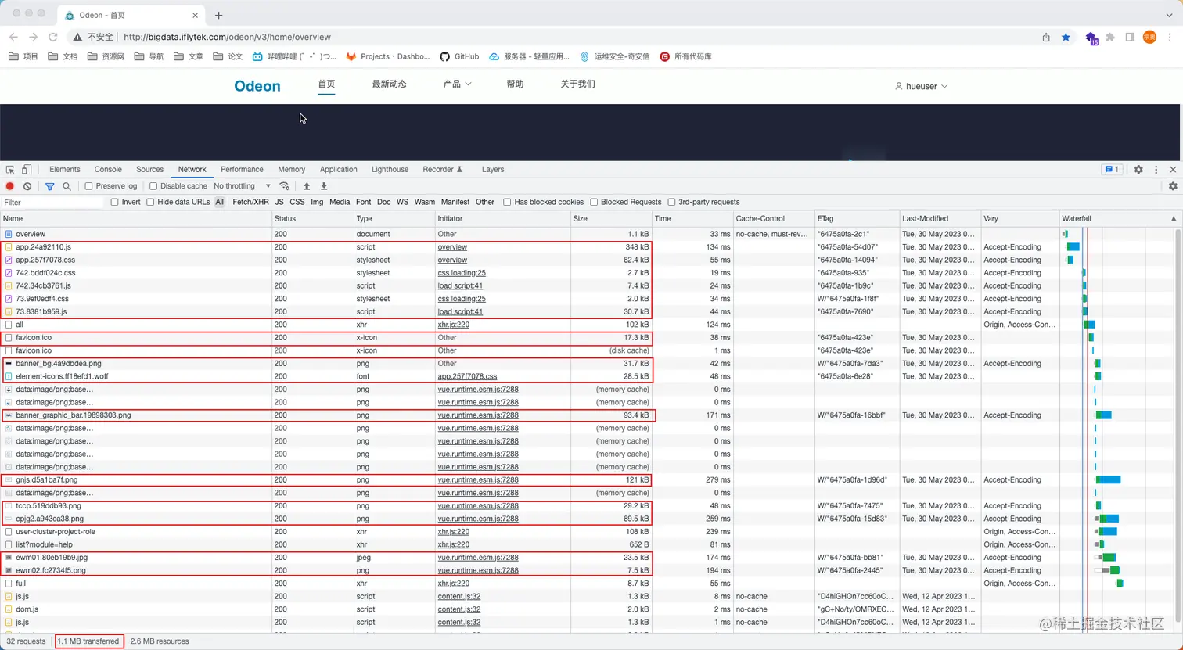Clear the network log
Image resolution: width=1183 pixels, height=650 pixels.
click(27, 186)
